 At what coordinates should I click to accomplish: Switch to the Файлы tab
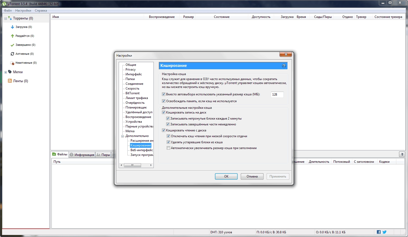[60, 154]
